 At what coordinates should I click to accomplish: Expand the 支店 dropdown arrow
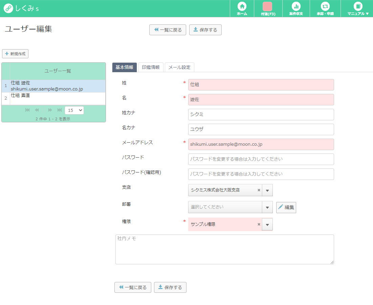pyautogui.click(x=267, y=190)
